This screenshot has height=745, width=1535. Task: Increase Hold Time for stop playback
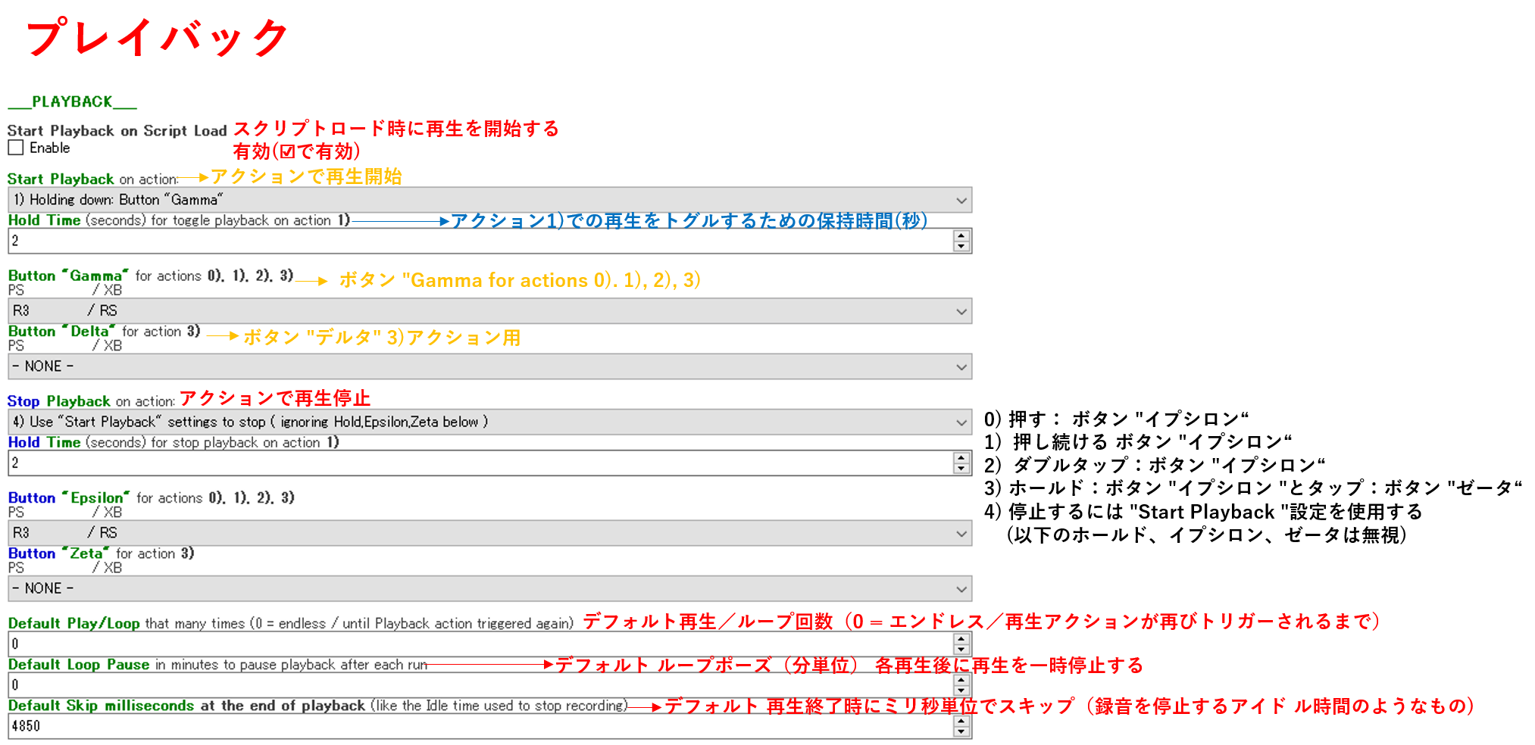(x=961, y=458)
